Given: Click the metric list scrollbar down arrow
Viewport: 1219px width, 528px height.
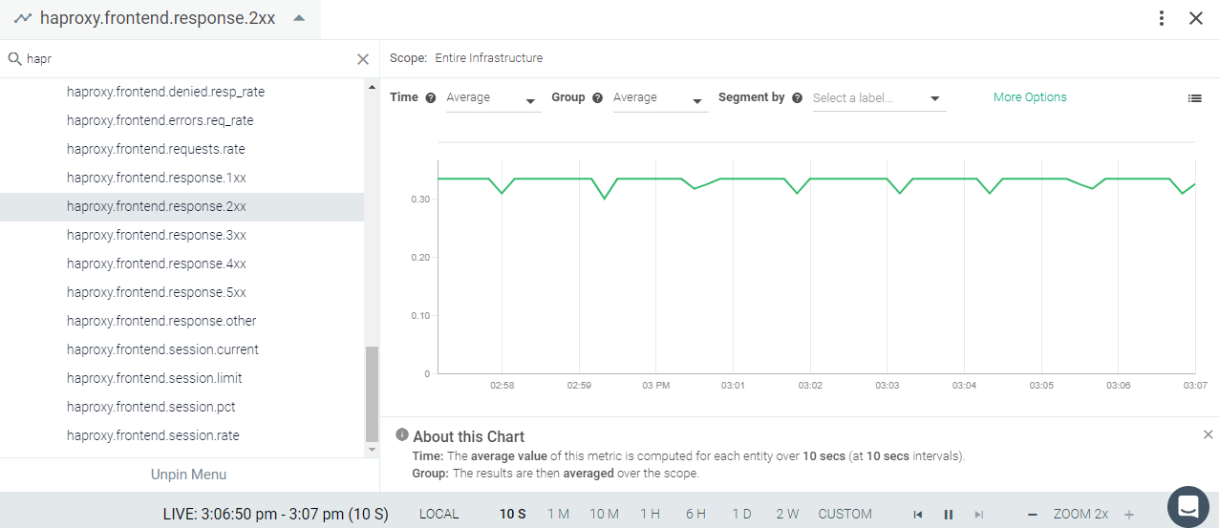Looking at the screenshot, I should click(x=372, y=449).
